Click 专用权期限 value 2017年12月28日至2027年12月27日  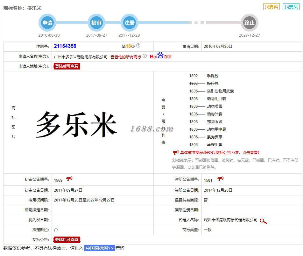pos(84,200)
